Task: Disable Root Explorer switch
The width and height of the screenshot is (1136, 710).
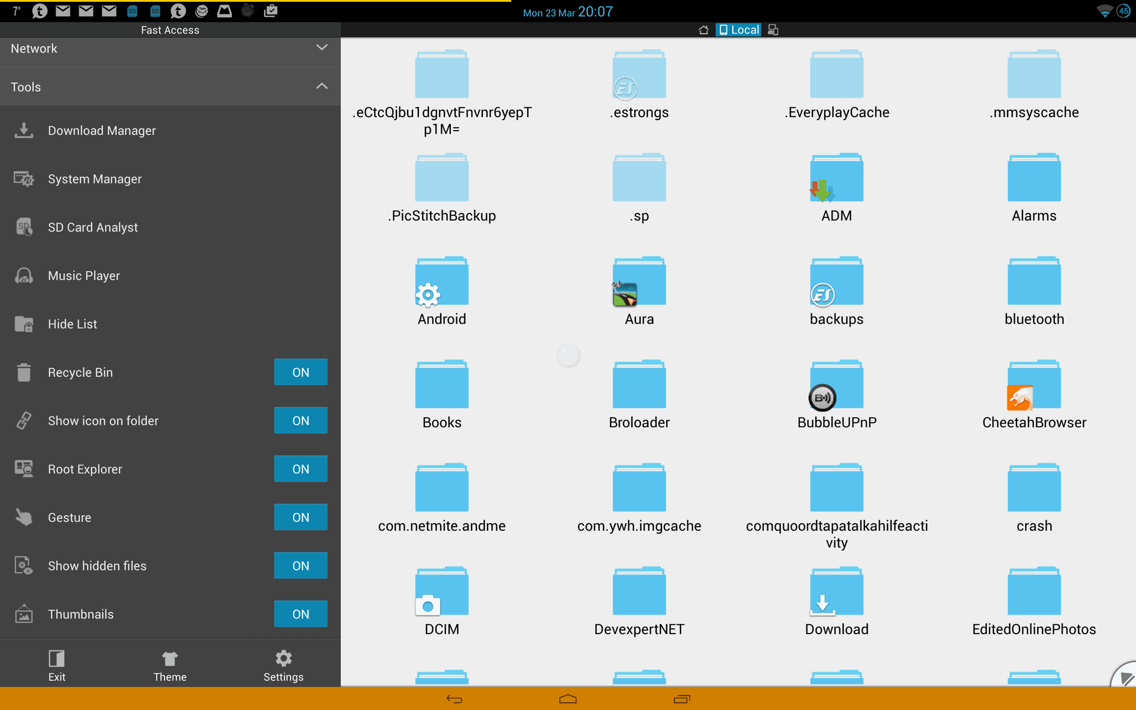Action: 301,469
